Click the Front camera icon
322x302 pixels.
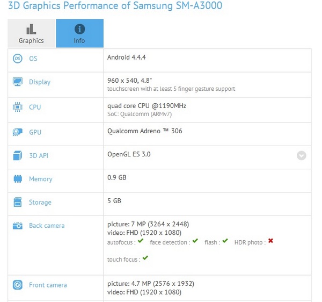pos(18,285)
